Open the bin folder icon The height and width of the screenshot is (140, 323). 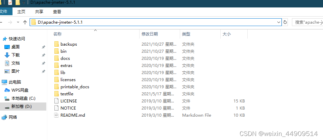[57, 51]
